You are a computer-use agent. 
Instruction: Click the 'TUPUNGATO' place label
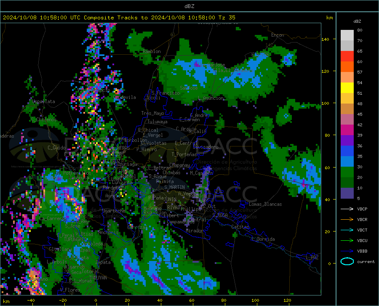[75, 239]
